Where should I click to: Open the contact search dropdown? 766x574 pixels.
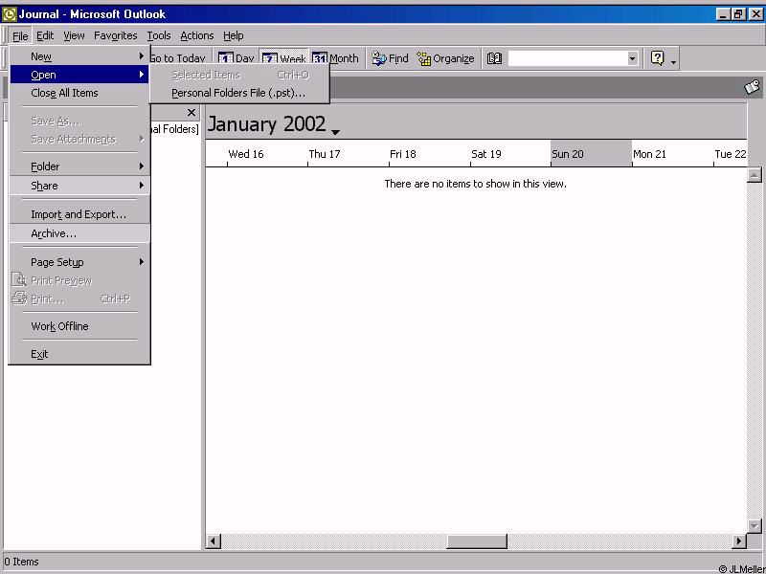[632, 58]
